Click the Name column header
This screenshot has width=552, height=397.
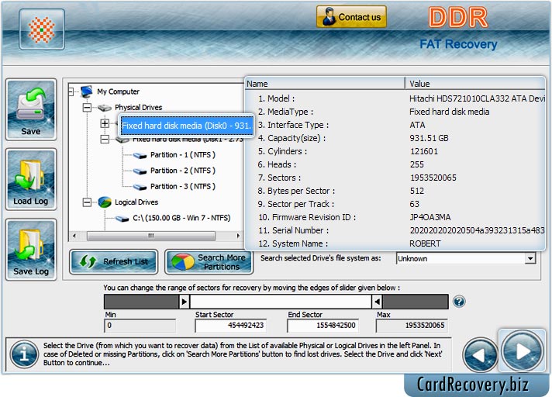[x=325, y=84]
